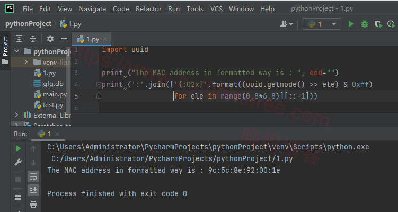Place cursor on 'import uuid' line

pyautogui.click(x=125, y=49)
